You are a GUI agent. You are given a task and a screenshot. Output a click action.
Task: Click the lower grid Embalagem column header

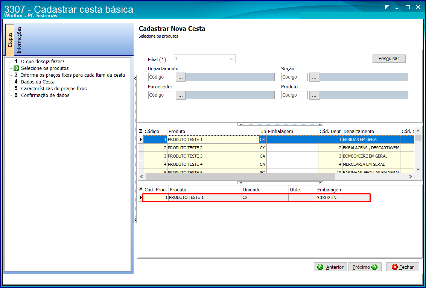[x=343, y=190]
